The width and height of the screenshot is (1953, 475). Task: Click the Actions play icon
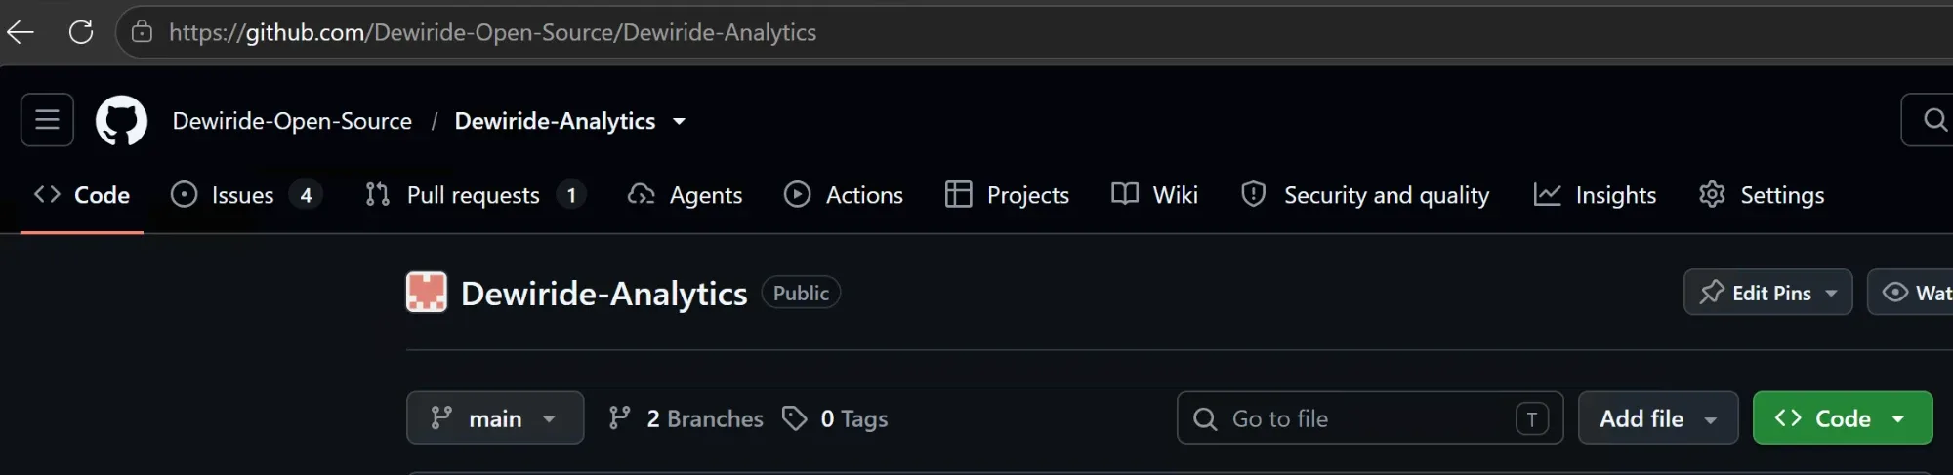point(797,194)
